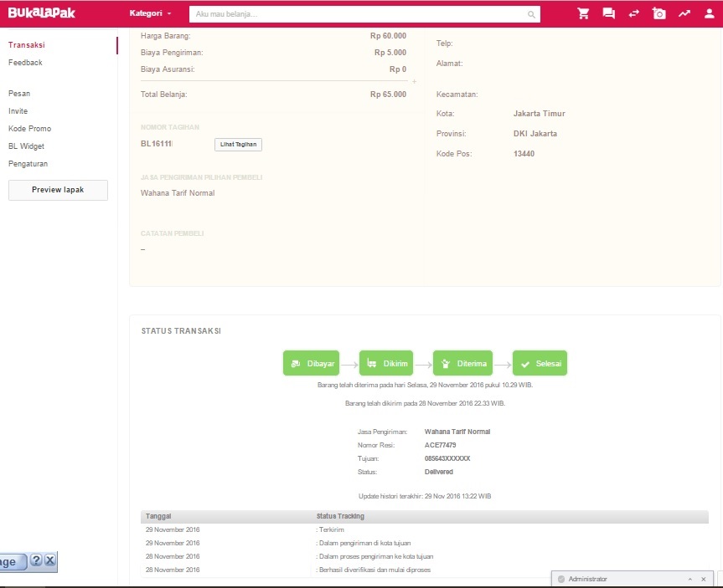Screen dimensions: 723x588
Task: Expand the Kategori dropdown
Action: 150,14
